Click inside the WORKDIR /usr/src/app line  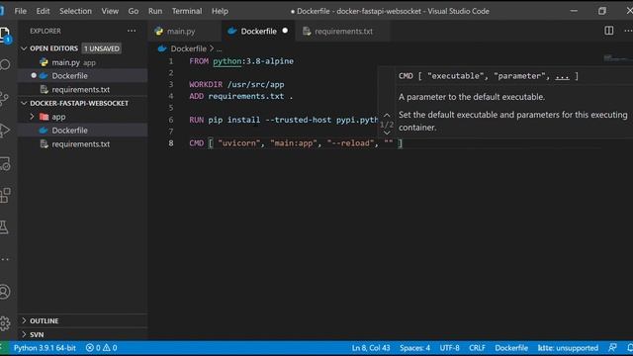pos(236,85)
